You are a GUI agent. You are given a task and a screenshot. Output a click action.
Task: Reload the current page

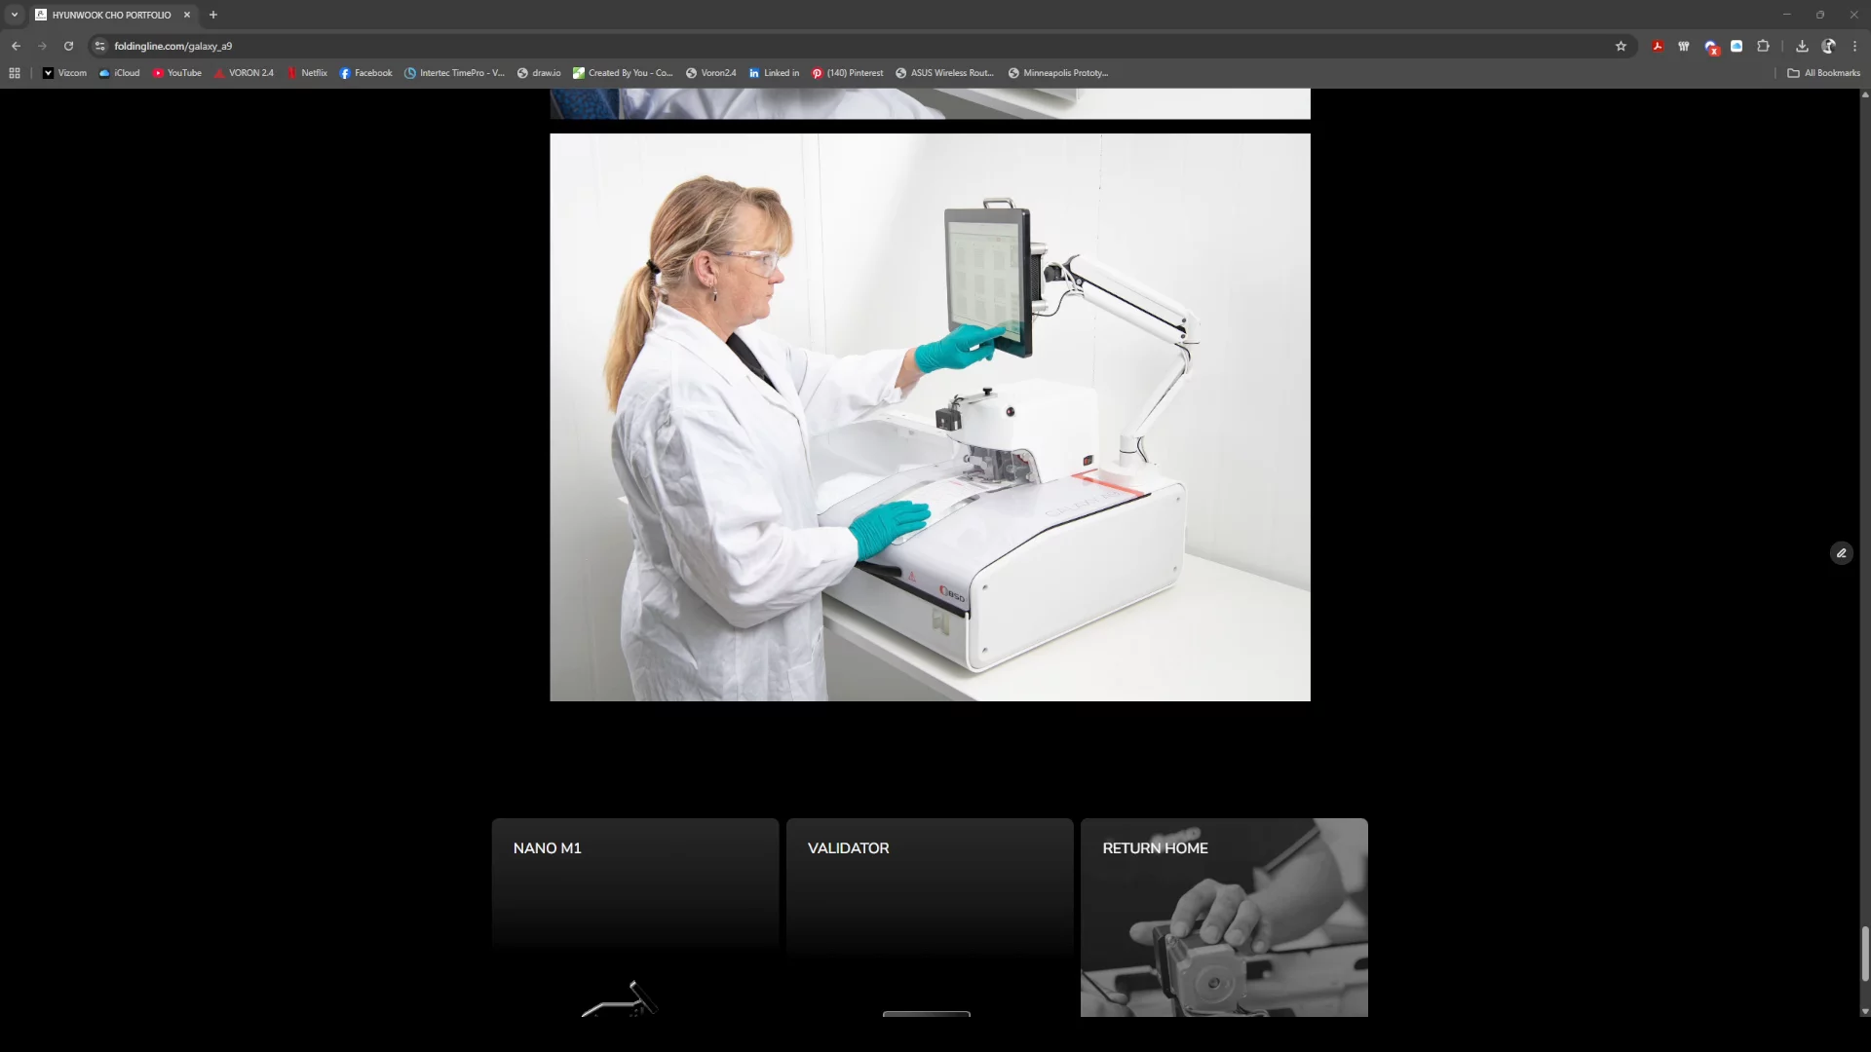[x=68, y=46]
